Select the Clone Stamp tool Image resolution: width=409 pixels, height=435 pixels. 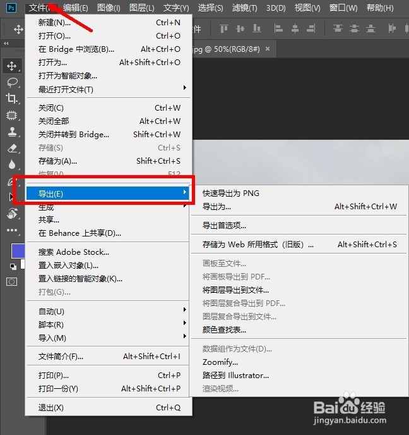click(12, 132)
